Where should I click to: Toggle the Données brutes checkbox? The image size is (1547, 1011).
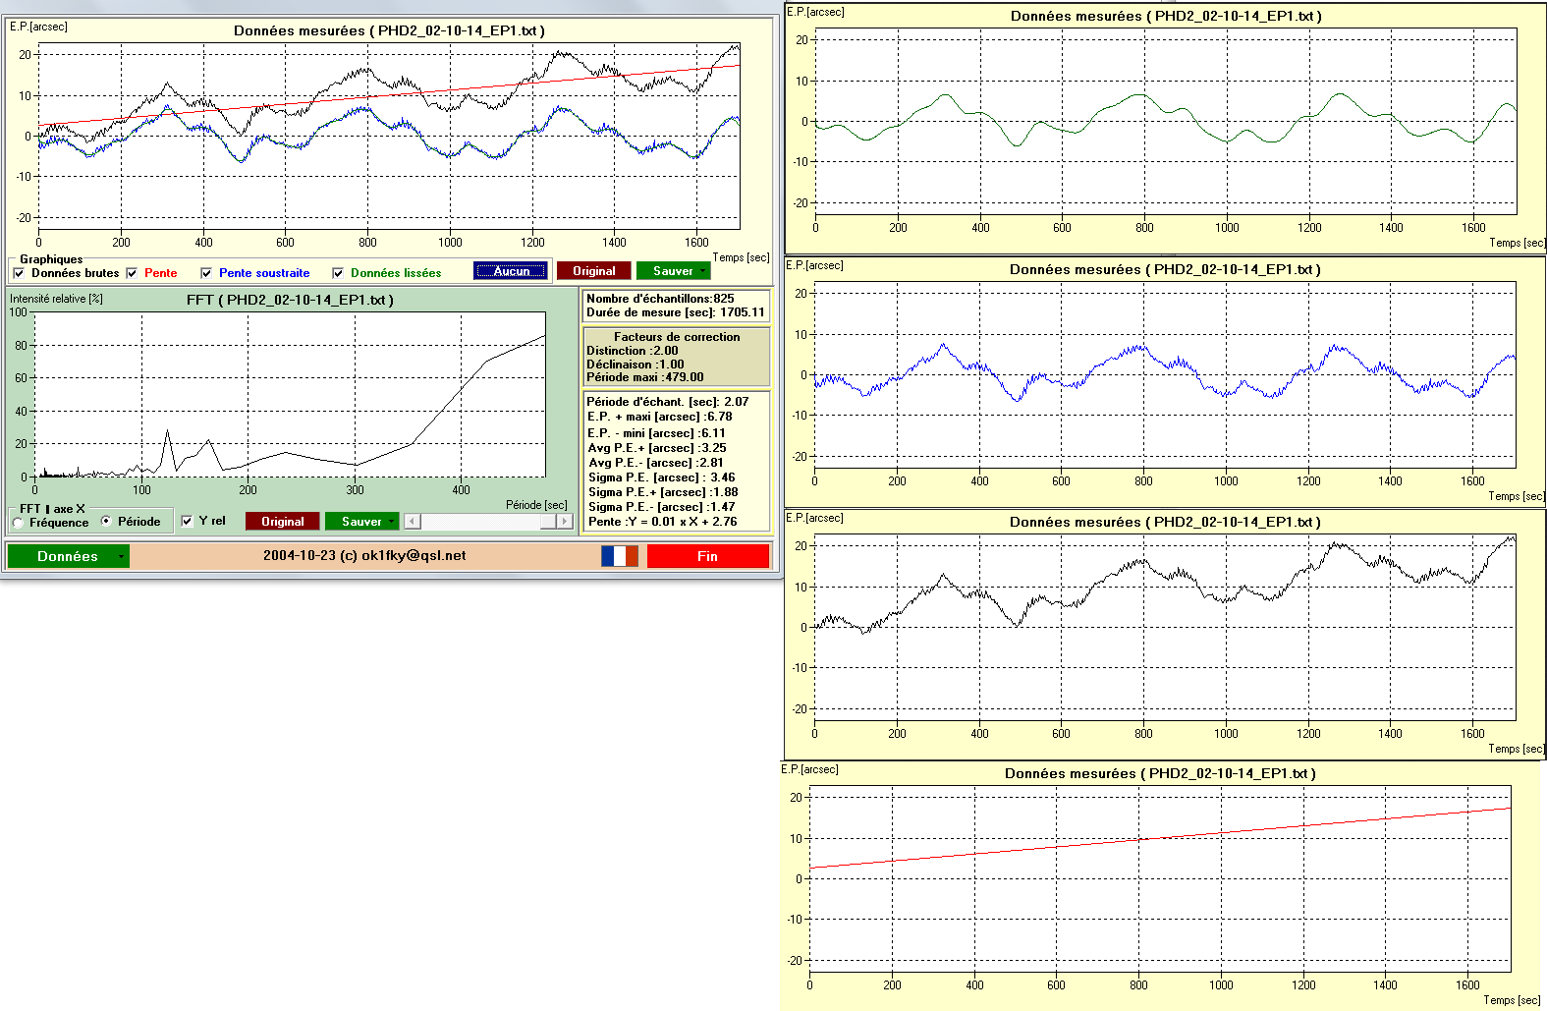pos(20,273)
